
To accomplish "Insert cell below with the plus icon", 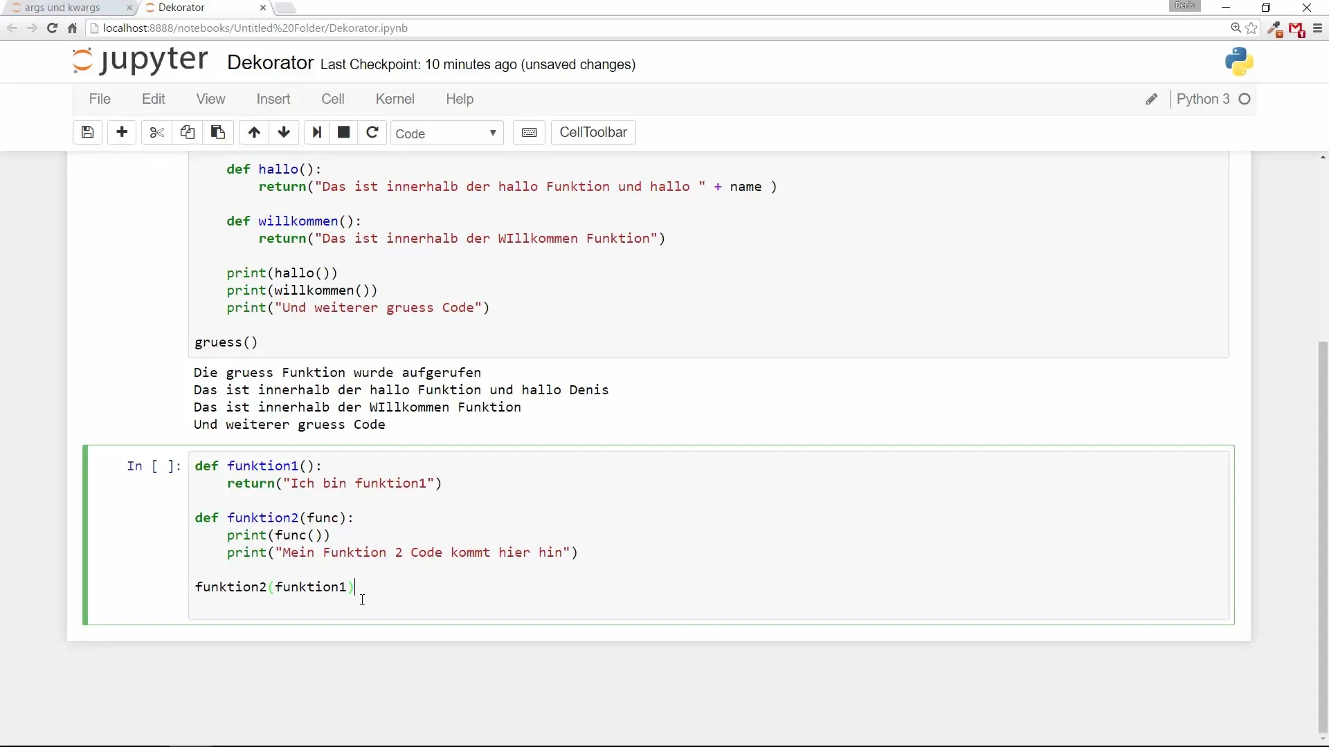I will pos(122,132).
